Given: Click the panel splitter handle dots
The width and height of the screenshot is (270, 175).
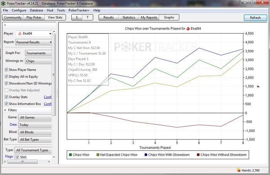Looking at the screenshot, I should tap(57, 93).
